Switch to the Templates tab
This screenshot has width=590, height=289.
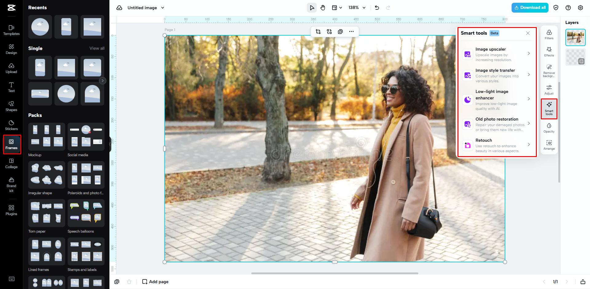click(x=11, y=30)
